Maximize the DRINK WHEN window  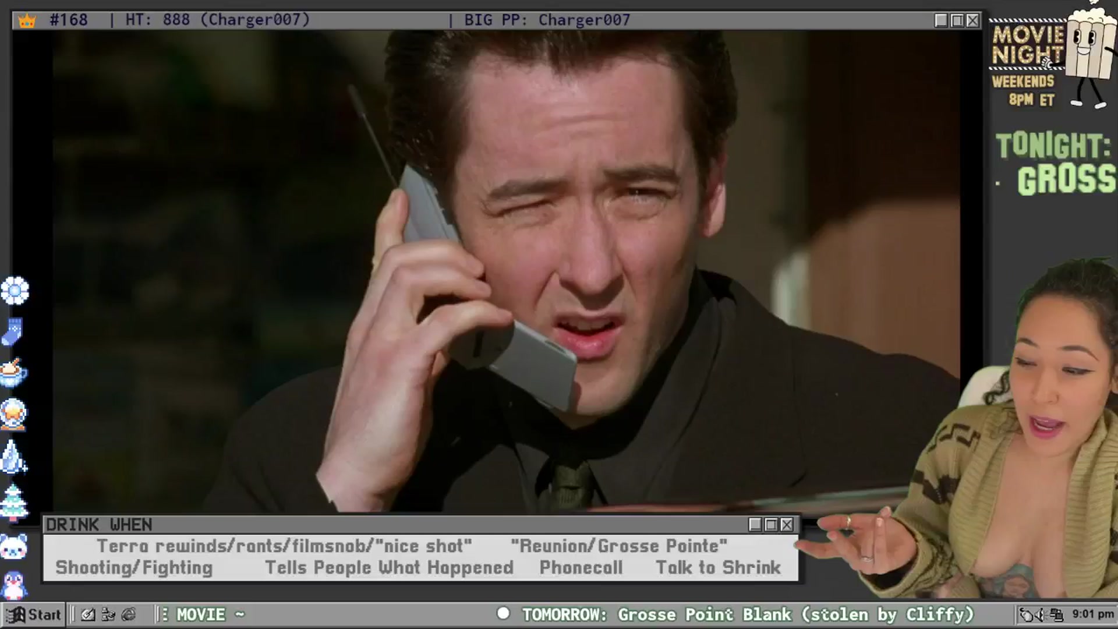[771, 525]
